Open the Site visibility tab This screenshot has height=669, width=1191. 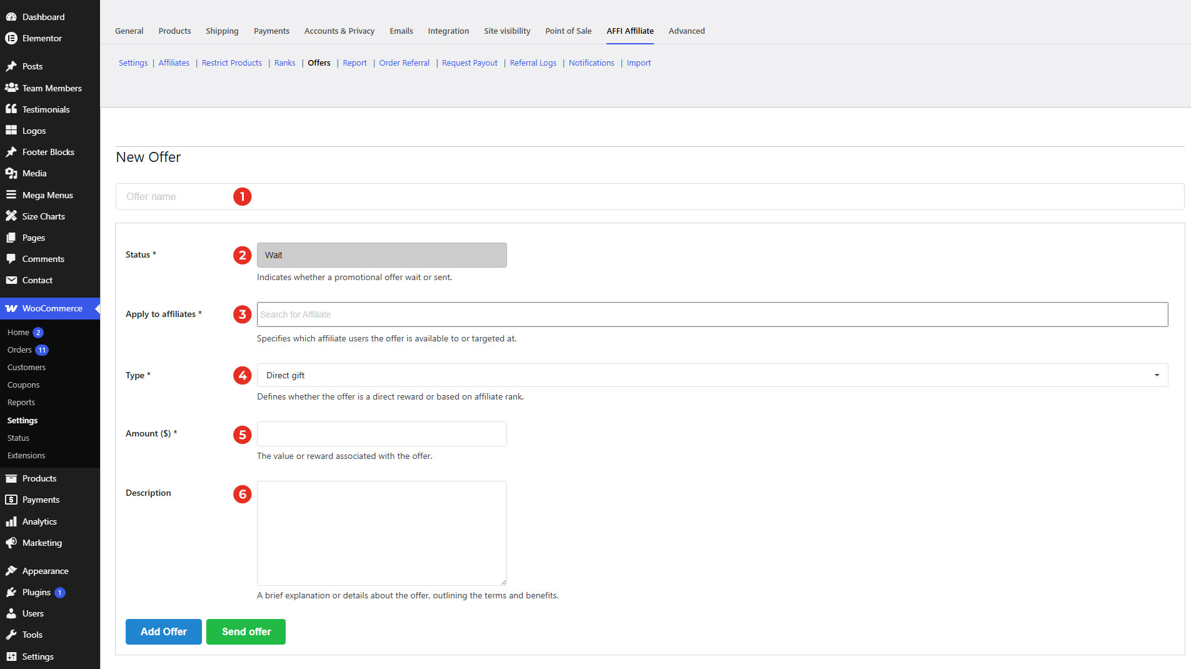(507, 31)
